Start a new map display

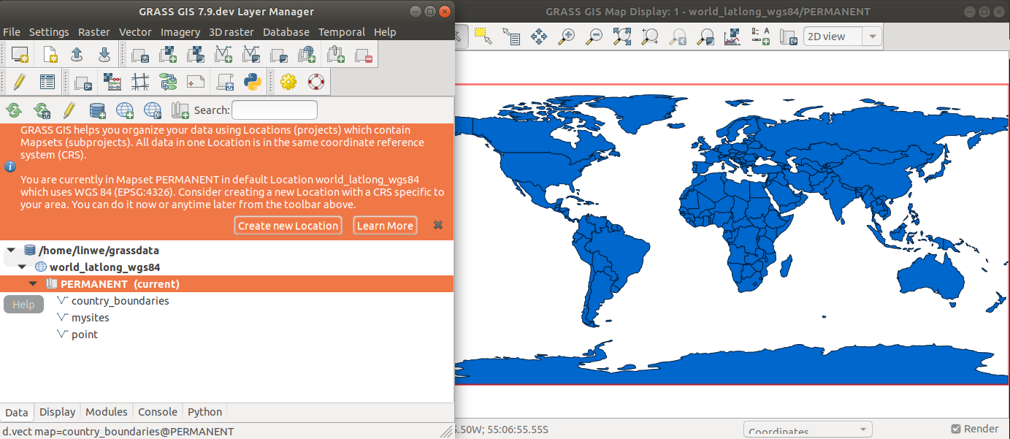point(20,55)
